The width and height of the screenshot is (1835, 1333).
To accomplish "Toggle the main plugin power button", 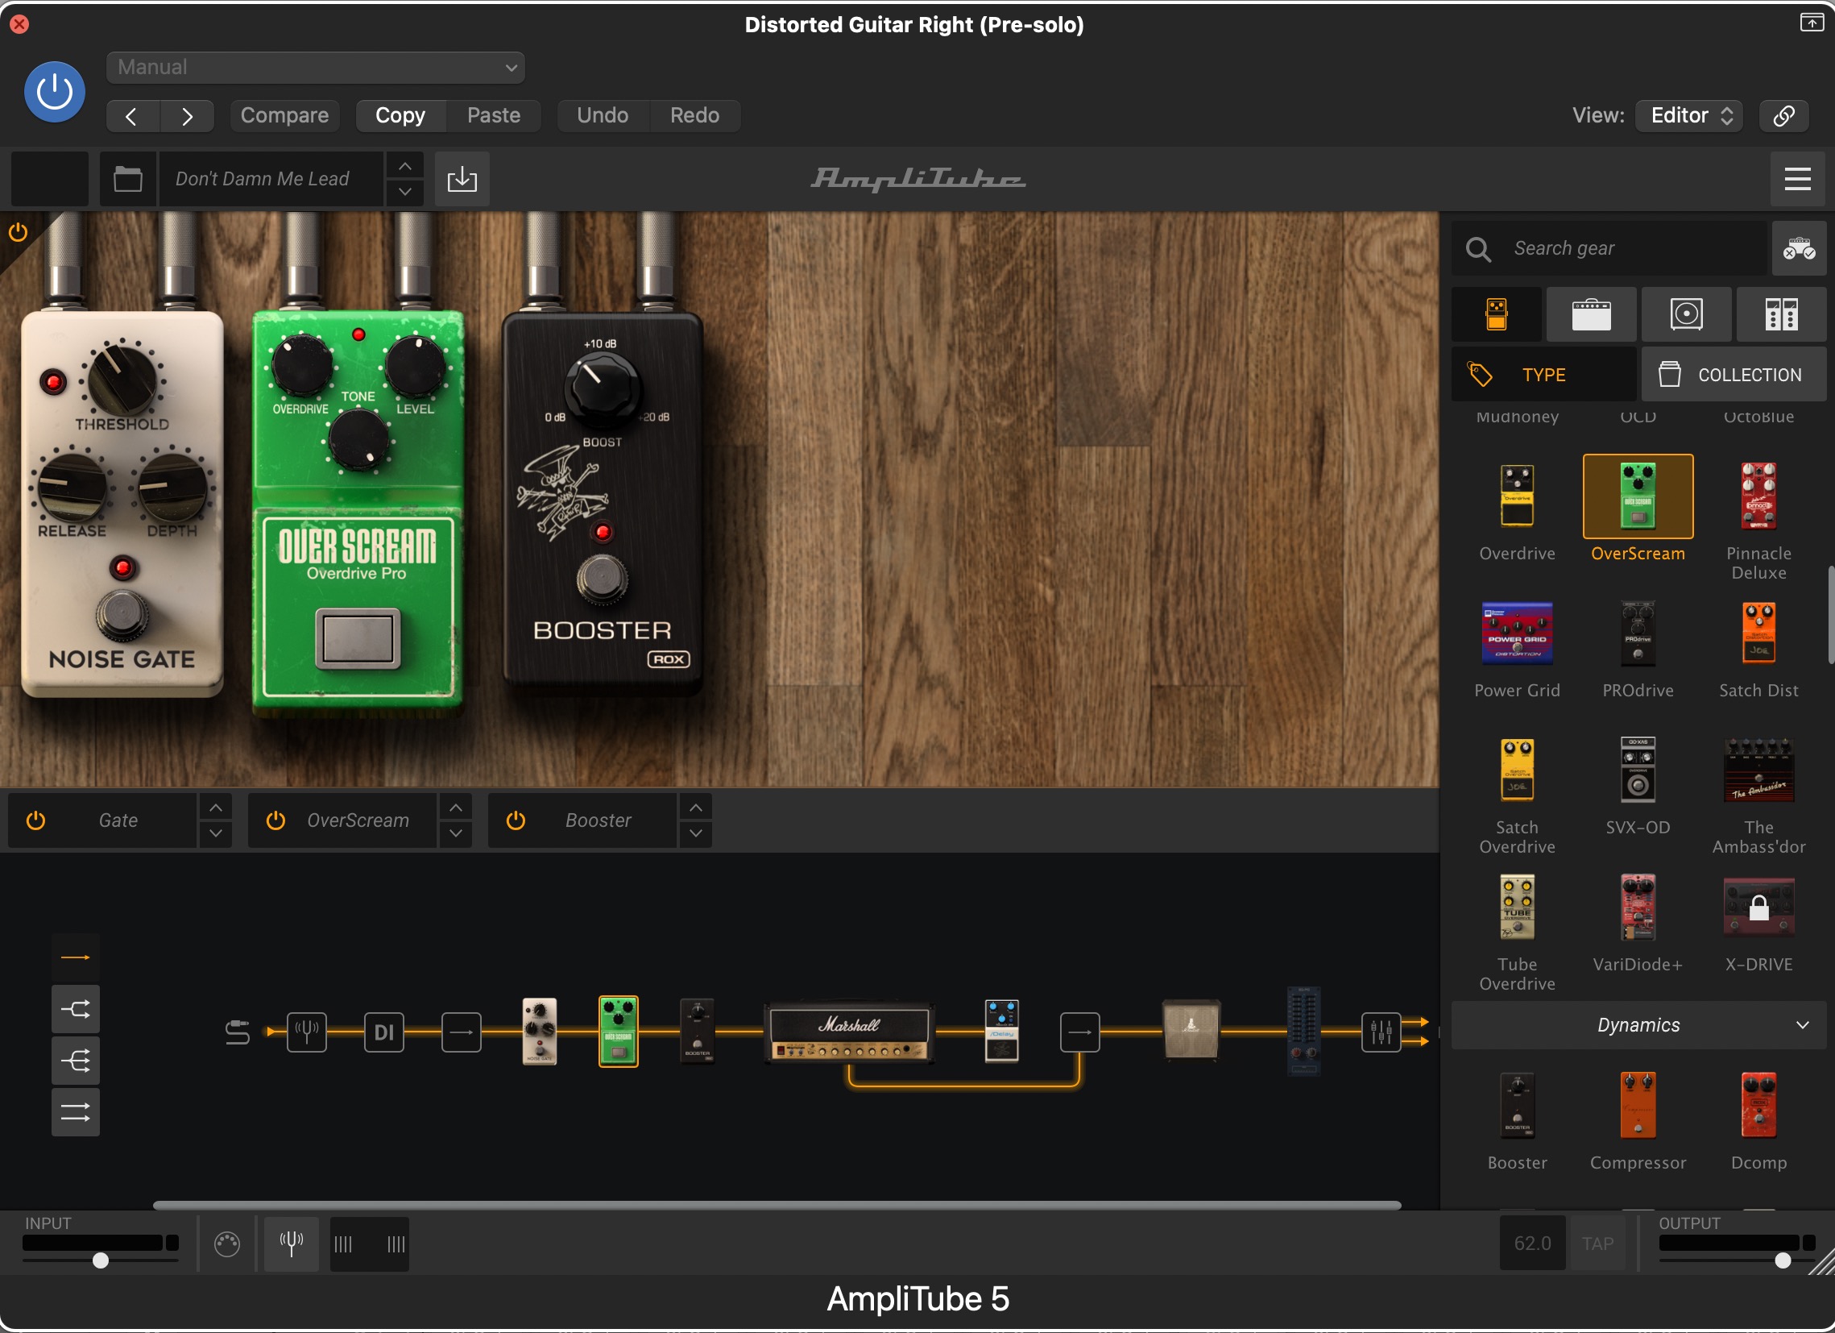I will pos(54,91).
